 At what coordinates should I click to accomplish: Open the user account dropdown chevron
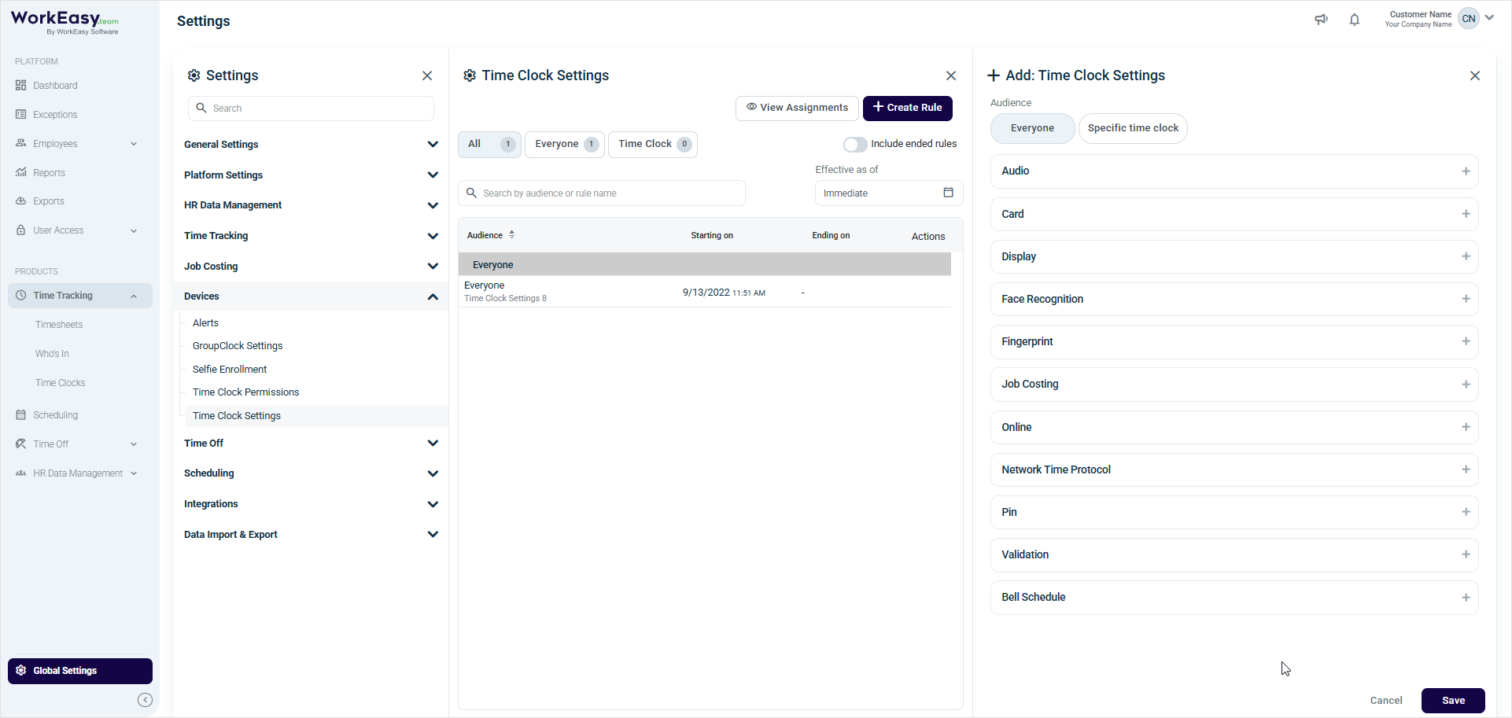point(1489,18)
